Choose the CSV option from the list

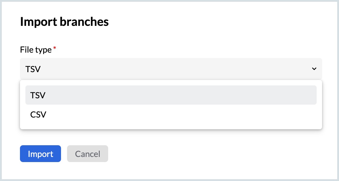[x=38, y=115]
